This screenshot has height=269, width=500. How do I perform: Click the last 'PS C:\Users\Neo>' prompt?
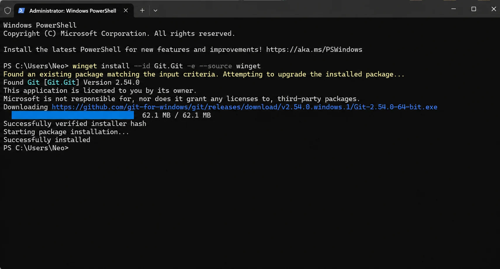coord(36,148)
